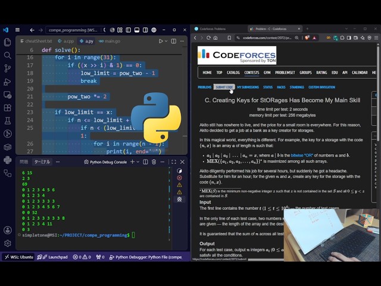Viewport: 381px width, 286px height.
Task: Open the Accounts menu in VS Code
Action: coord(8,230)
